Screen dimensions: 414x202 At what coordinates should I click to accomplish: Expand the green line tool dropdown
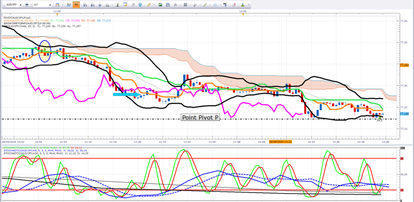[210, 5]
